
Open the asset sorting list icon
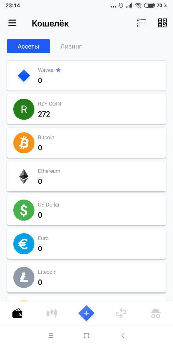click(x=141, y=23)
